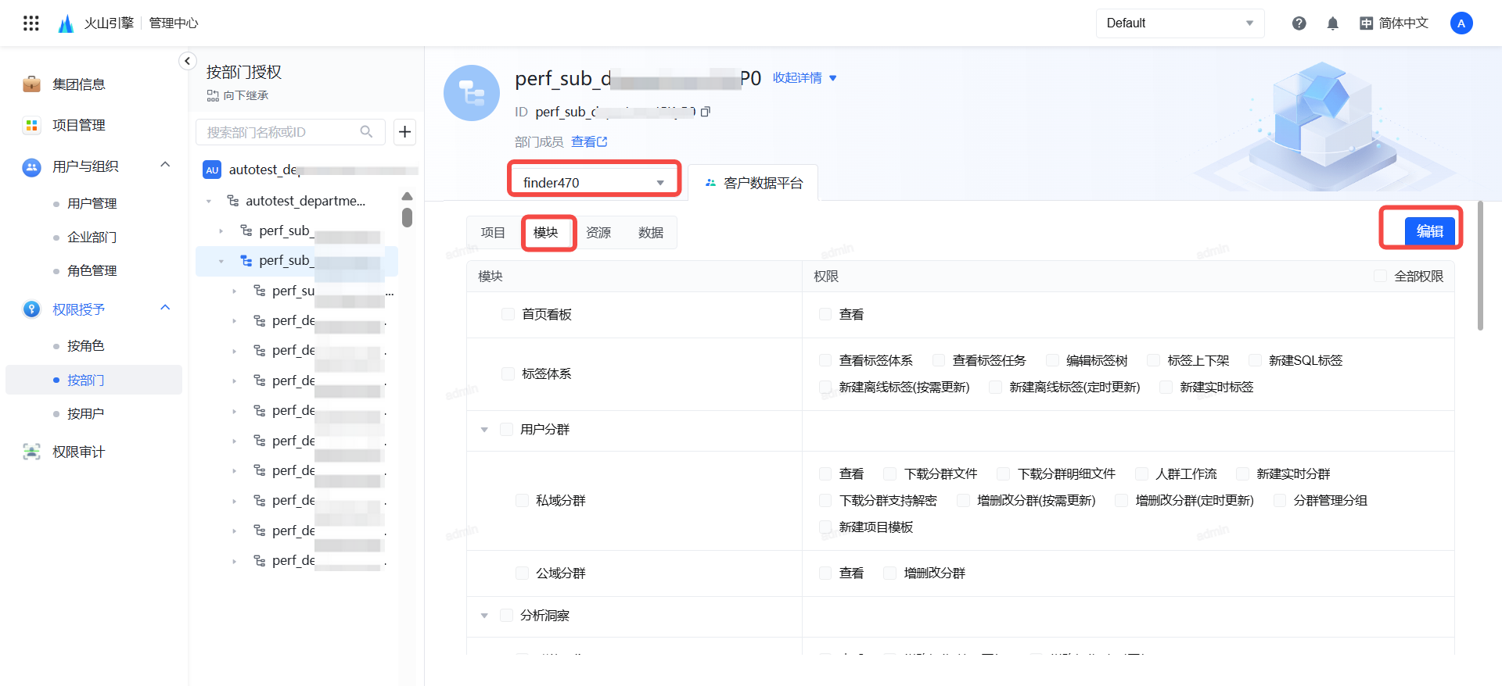Click the AU badge of autotest department
The width and height of the screenshot is (1502, 686).
(x=212, y=170)
